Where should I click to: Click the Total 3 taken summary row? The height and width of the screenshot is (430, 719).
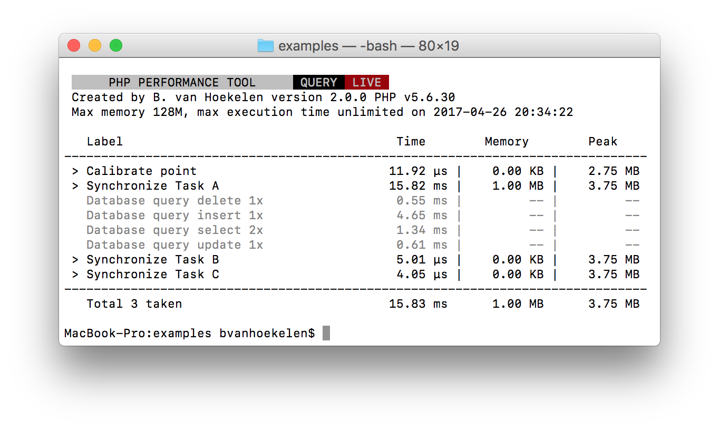coord(133,304)
